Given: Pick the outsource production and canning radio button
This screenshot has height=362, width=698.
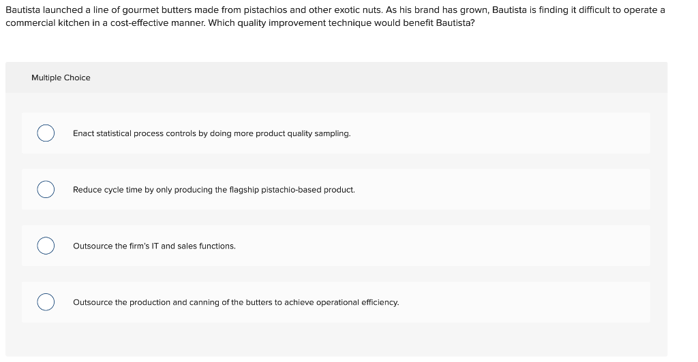Looking at the screenshot, I should click(46, 302).
